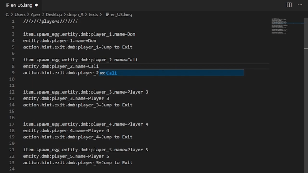Click the en_US.lang breadcrumb file entry
This screenshot has width=308, height=173.
(121, 14)
